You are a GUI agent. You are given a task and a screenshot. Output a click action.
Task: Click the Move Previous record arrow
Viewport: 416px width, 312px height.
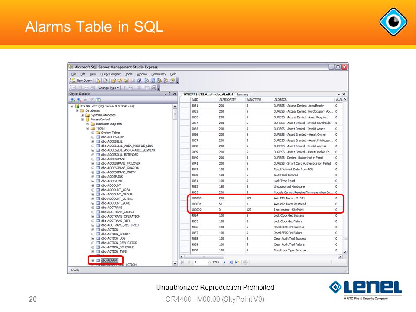pyautogui.click(x=189, y=263)
